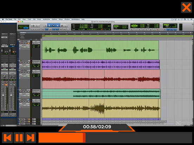
Task: Click the PMDrumsSt volume fader
Action: pos(11,95)
